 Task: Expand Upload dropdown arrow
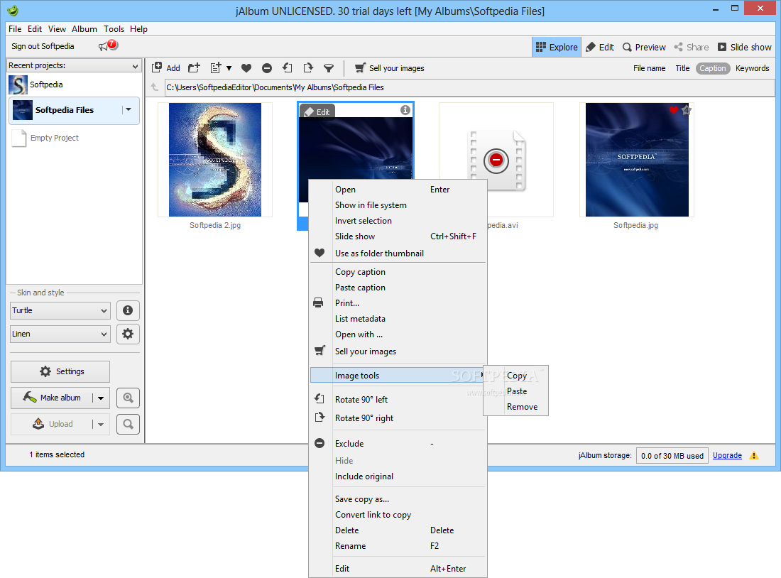pos(101,424)
